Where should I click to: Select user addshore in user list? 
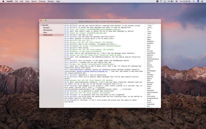(150, 55)
